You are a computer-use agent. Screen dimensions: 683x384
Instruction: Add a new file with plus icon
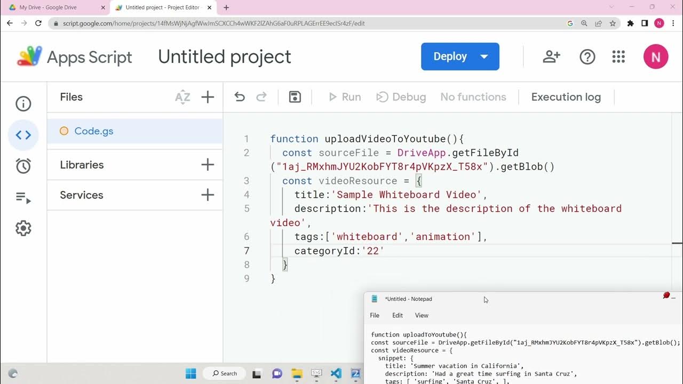pos(208,97)
